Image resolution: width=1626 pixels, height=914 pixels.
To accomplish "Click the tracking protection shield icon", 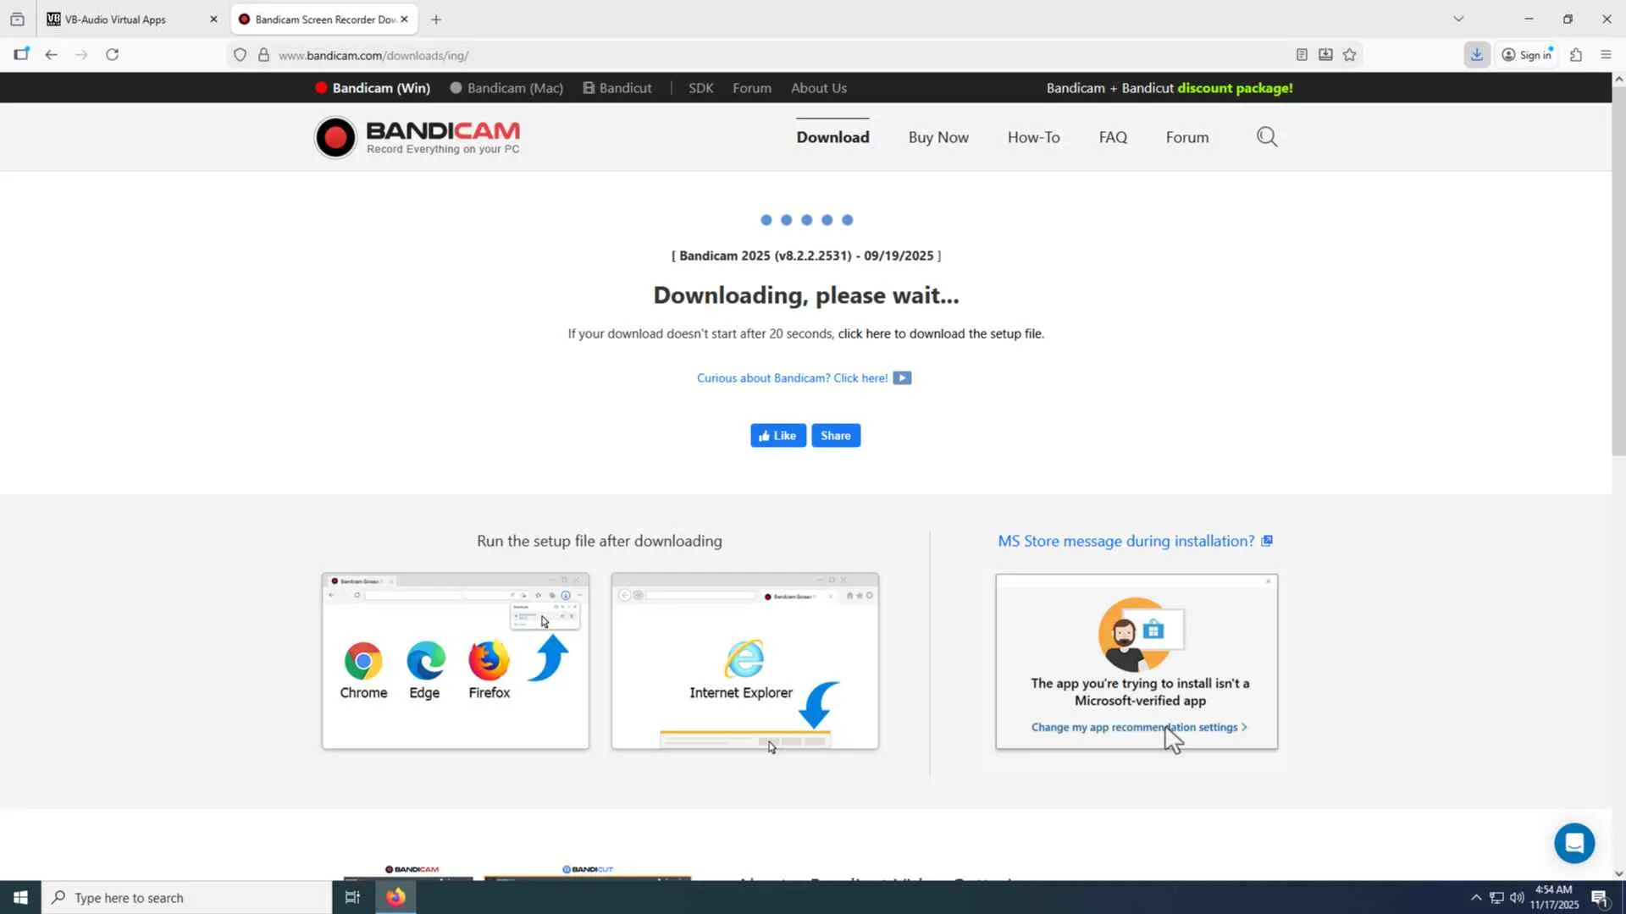I will tap(240, 55).
